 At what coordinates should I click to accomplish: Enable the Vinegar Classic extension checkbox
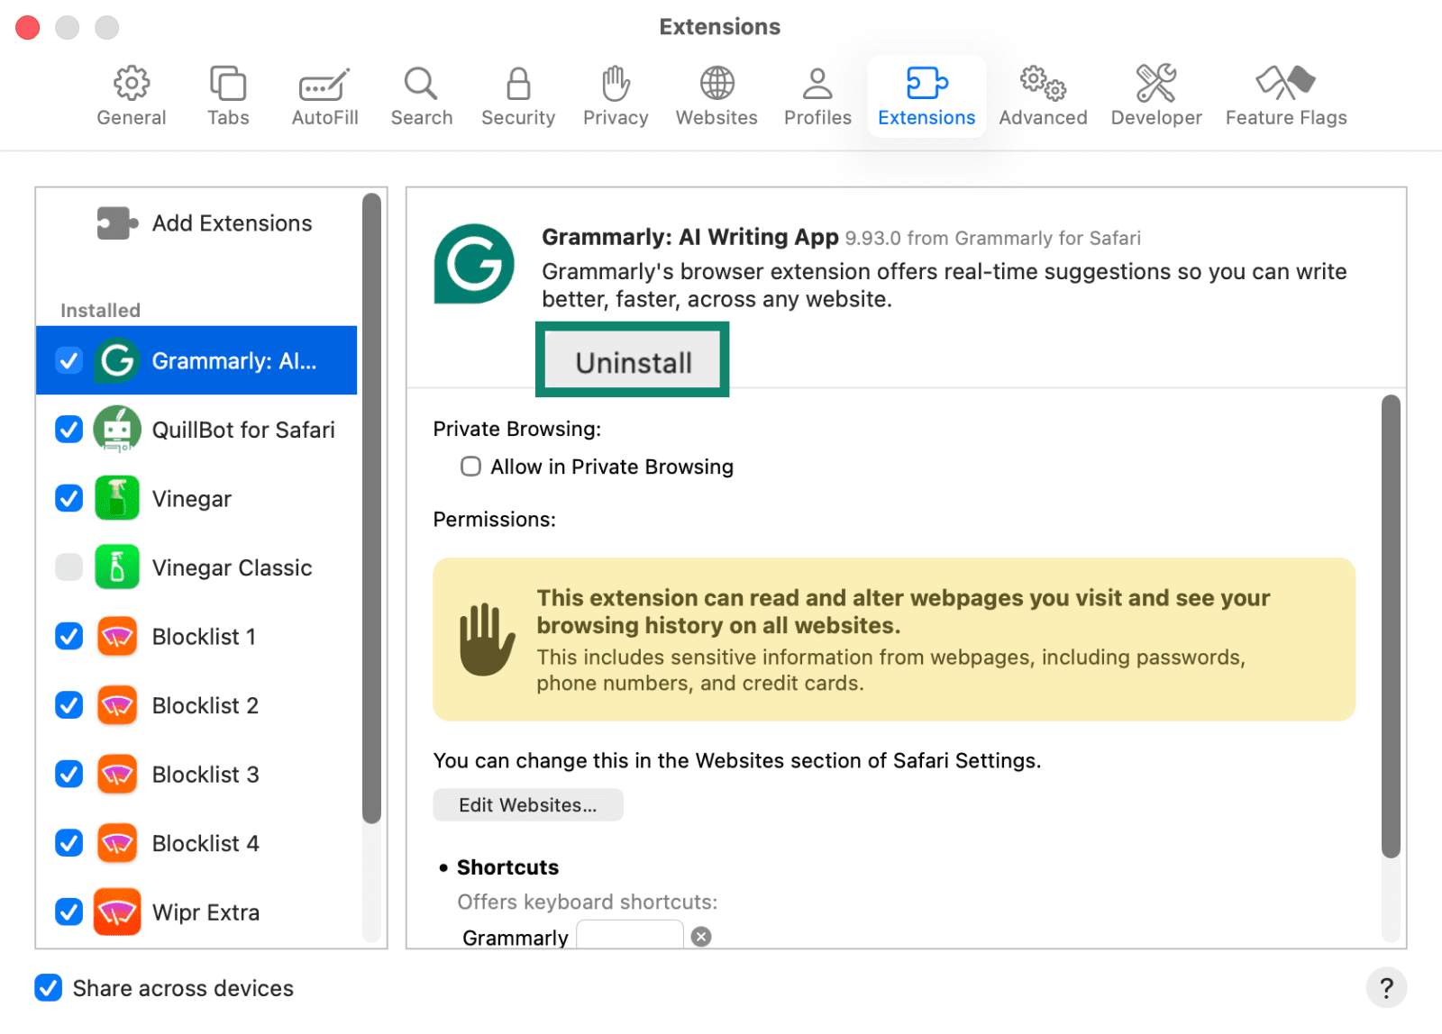[68, 567]
